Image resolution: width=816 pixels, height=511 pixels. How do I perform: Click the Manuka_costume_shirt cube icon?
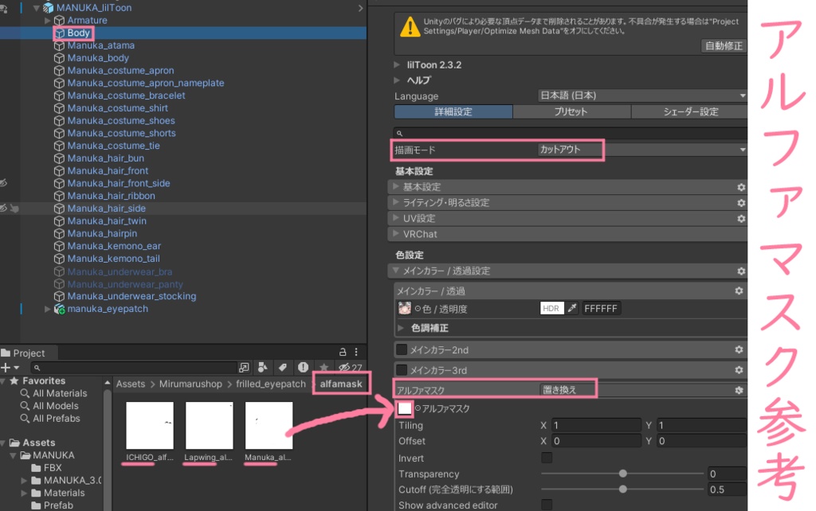click(x=59, y=108)
